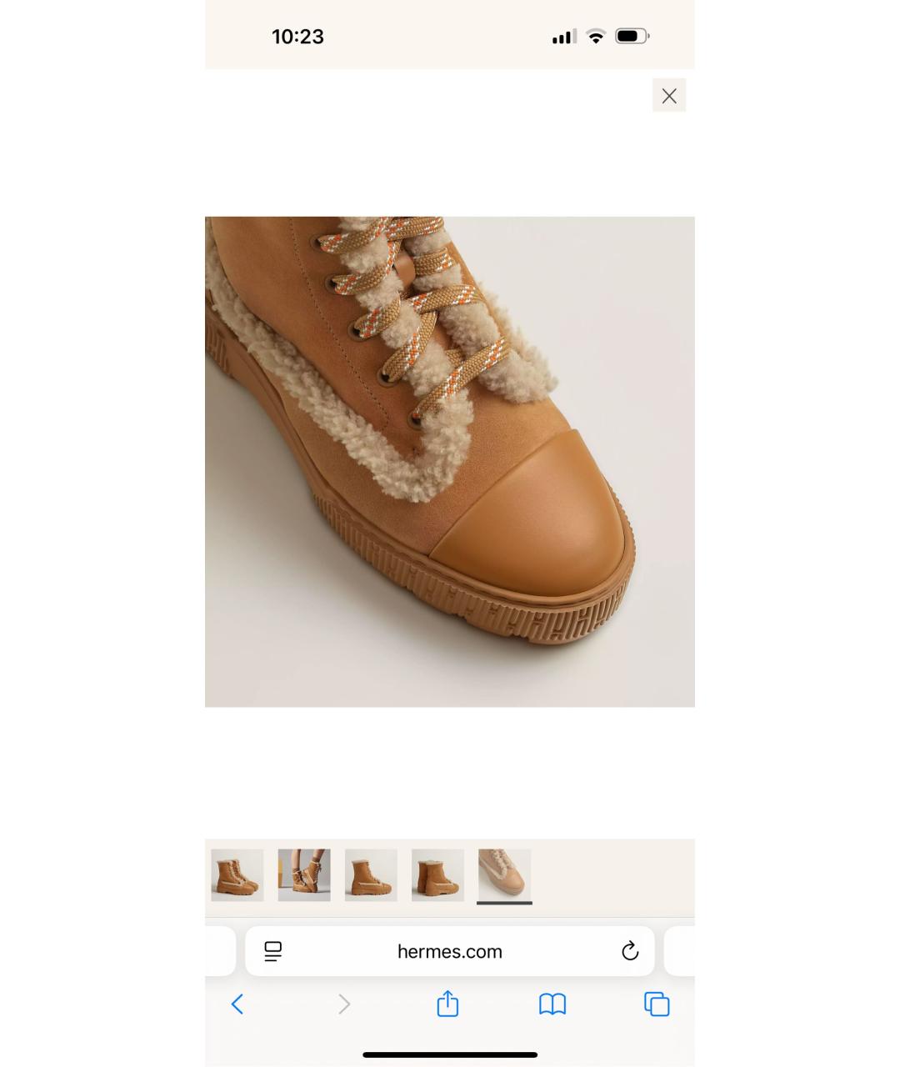This screenshot has height=1067, width=900.
Task: Show all open tabs icon
Action: click(x=657, y=1004)
